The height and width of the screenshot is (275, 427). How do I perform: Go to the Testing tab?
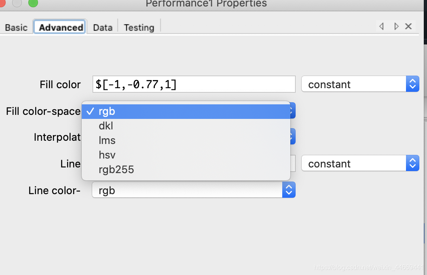coord(139,27)
